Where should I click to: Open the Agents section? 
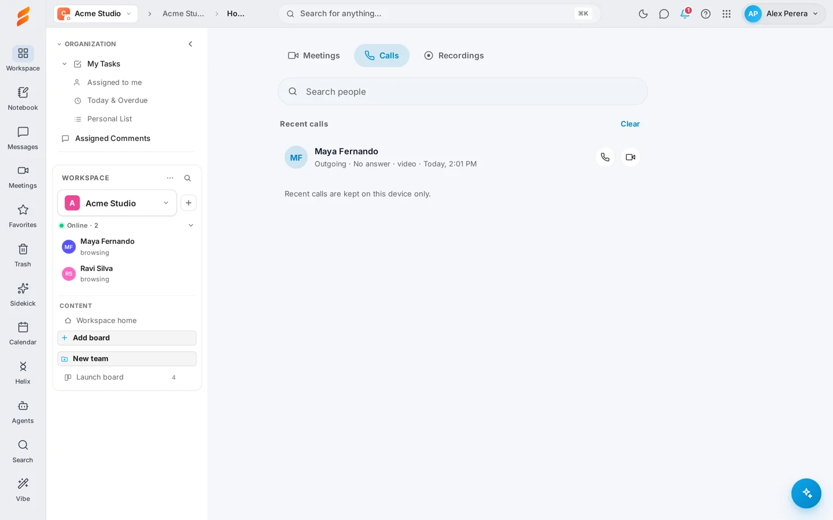coord(23,412)
